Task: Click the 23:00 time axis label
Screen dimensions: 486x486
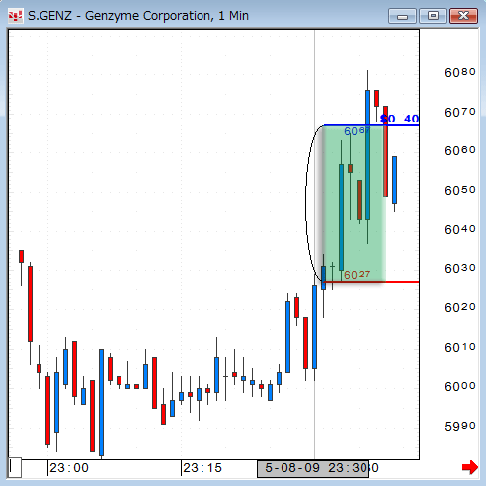Action: [x=69, y=468]
